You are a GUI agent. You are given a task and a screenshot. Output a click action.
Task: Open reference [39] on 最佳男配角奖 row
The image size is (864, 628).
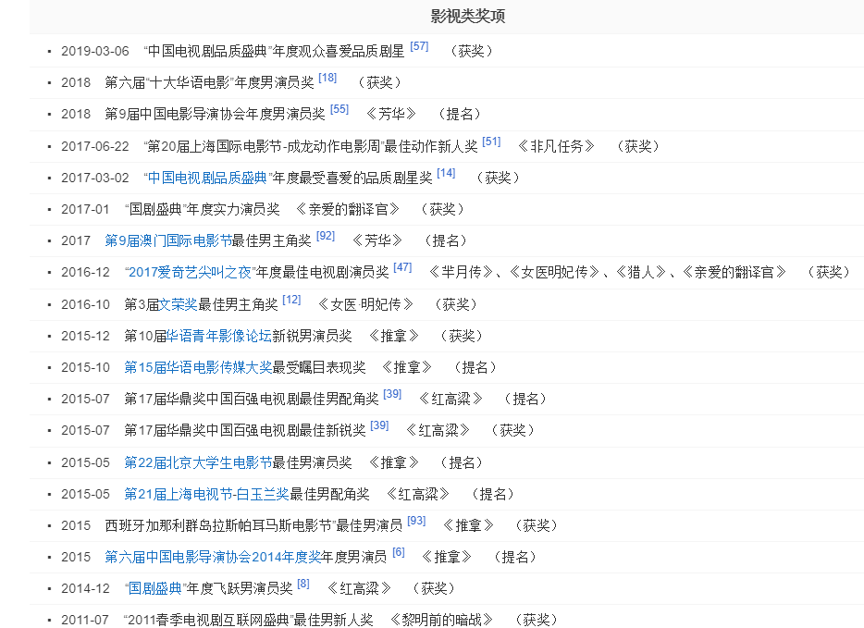point(392,394)
